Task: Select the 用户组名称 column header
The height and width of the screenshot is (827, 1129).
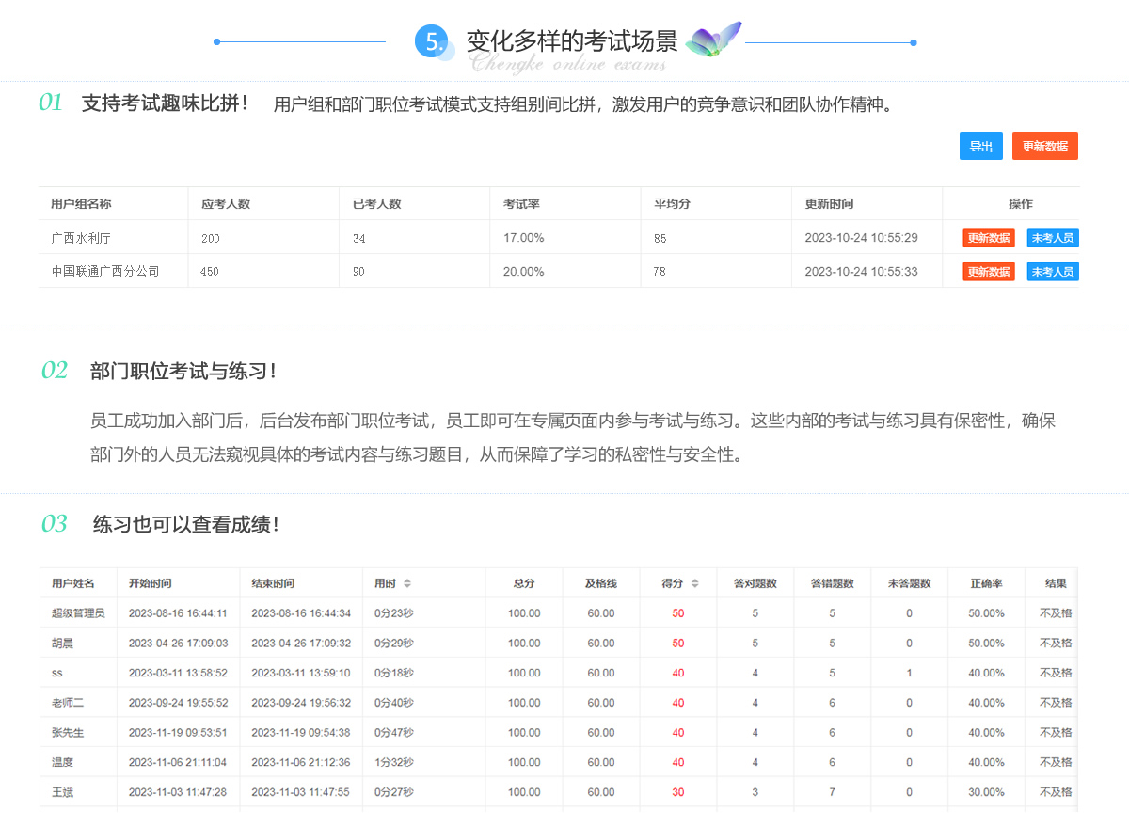Action: point(81,204)
